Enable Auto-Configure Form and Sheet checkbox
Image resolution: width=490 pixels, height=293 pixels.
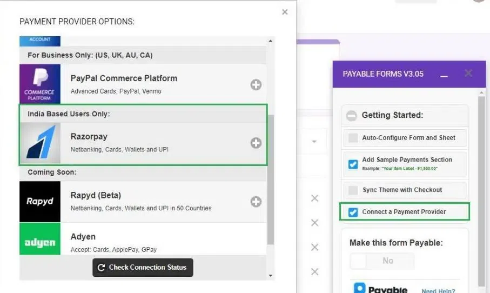click(353, 138)
